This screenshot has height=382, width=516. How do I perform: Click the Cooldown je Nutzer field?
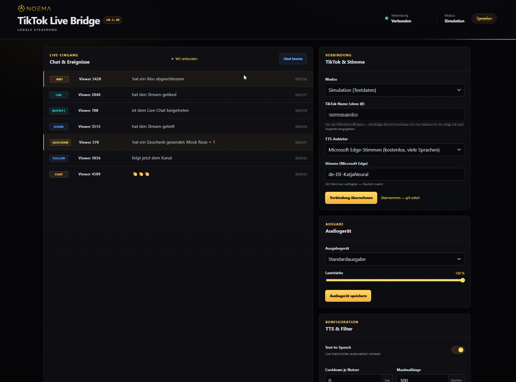pyautogui.click(x=353, y=379)
